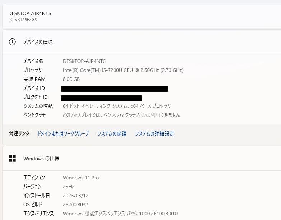Select the RAM value 8.00 GB

71,79
